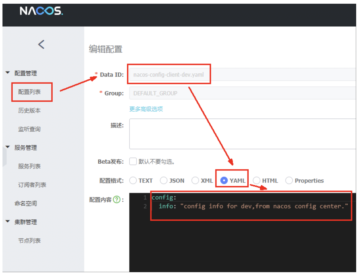
Task: Collapse the 配置管理 menu section
Action: point(8,73)
